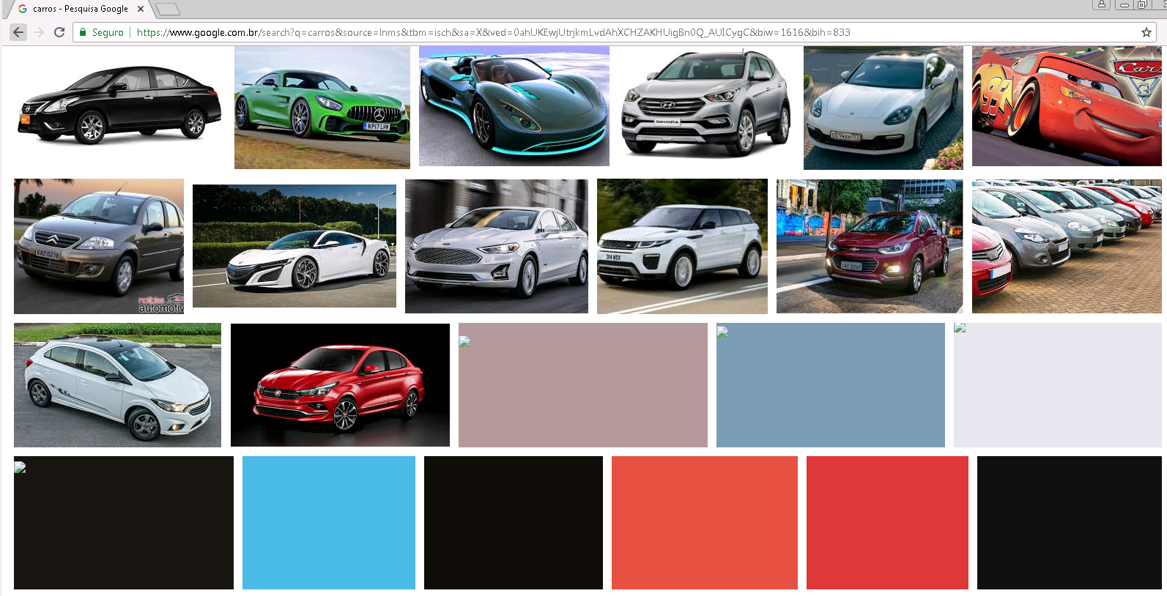This screenshot has height=596, width=1167.
Task: Click the coral orange-red placeholder tile
Action: click(x=704, y=522)
